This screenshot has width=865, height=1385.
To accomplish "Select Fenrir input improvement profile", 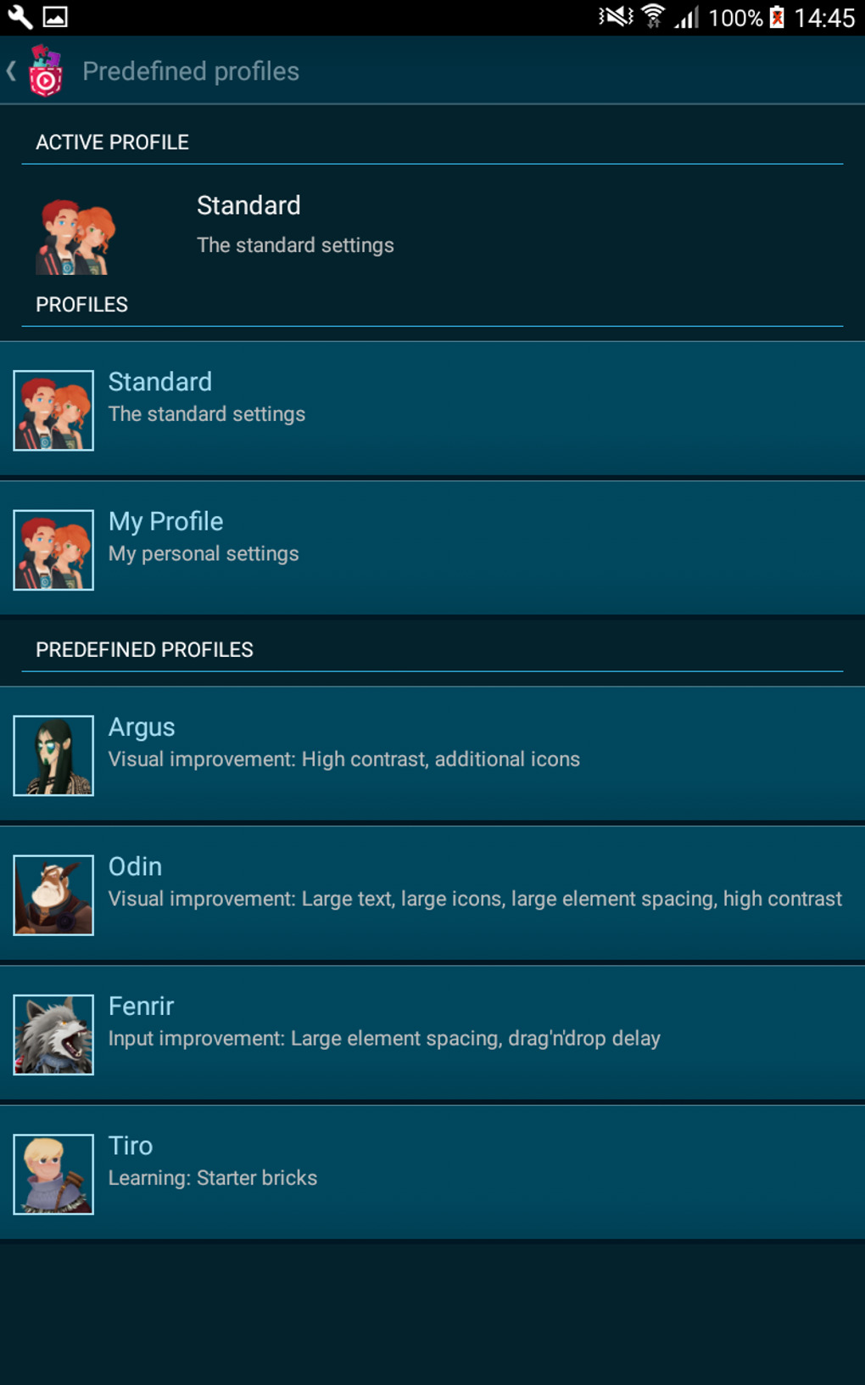I will pyautogui.click(x=432, y=1034).
